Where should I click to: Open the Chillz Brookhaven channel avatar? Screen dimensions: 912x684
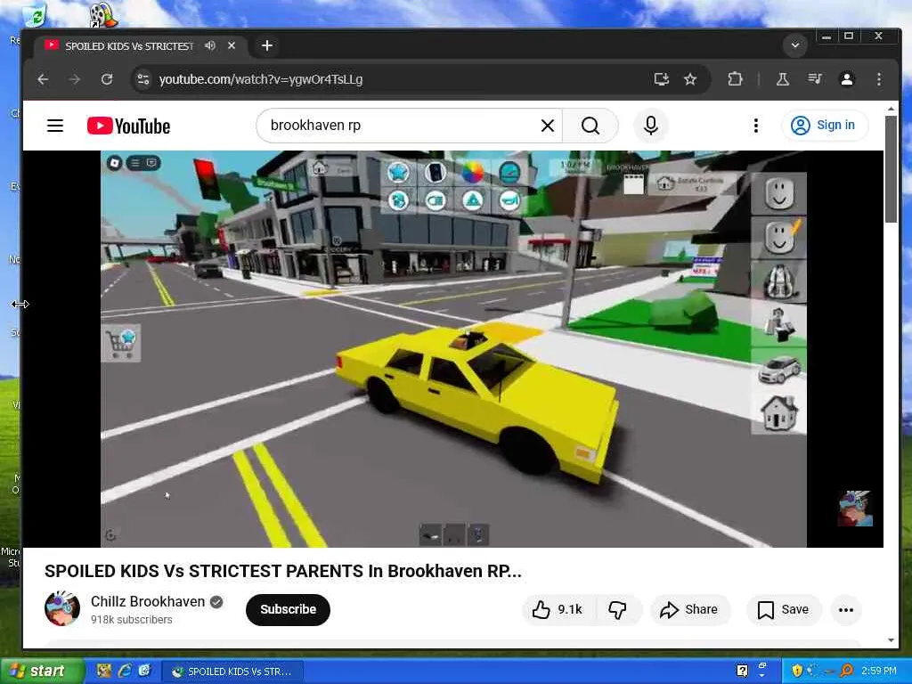(62, 609)
